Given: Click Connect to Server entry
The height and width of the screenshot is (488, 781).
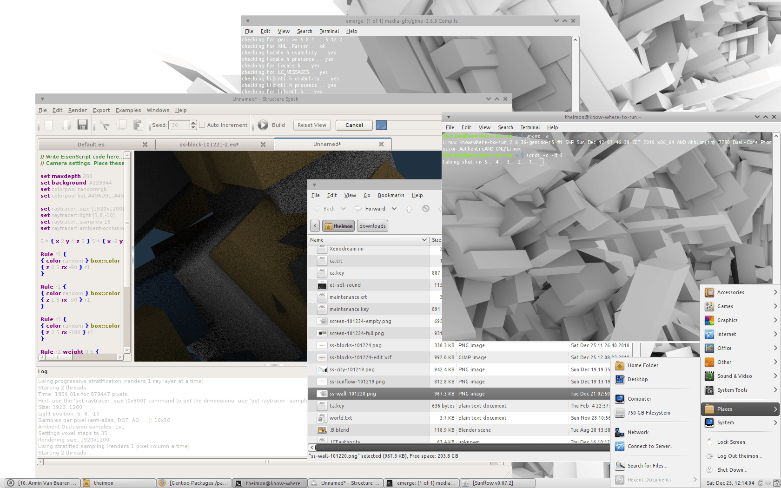Looking at the screenshot, I should click(x=655, y=446).
